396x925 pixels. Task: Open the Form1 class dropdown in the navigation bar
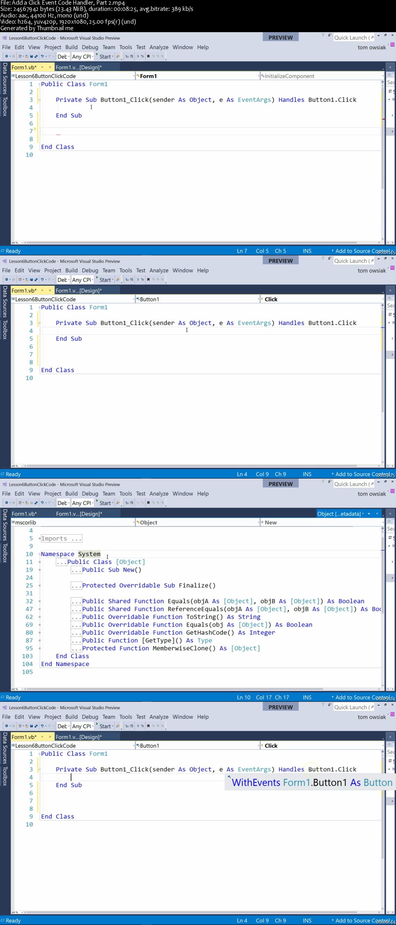click(197, 76)
